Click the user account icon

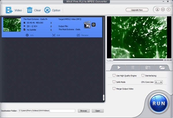157,10
